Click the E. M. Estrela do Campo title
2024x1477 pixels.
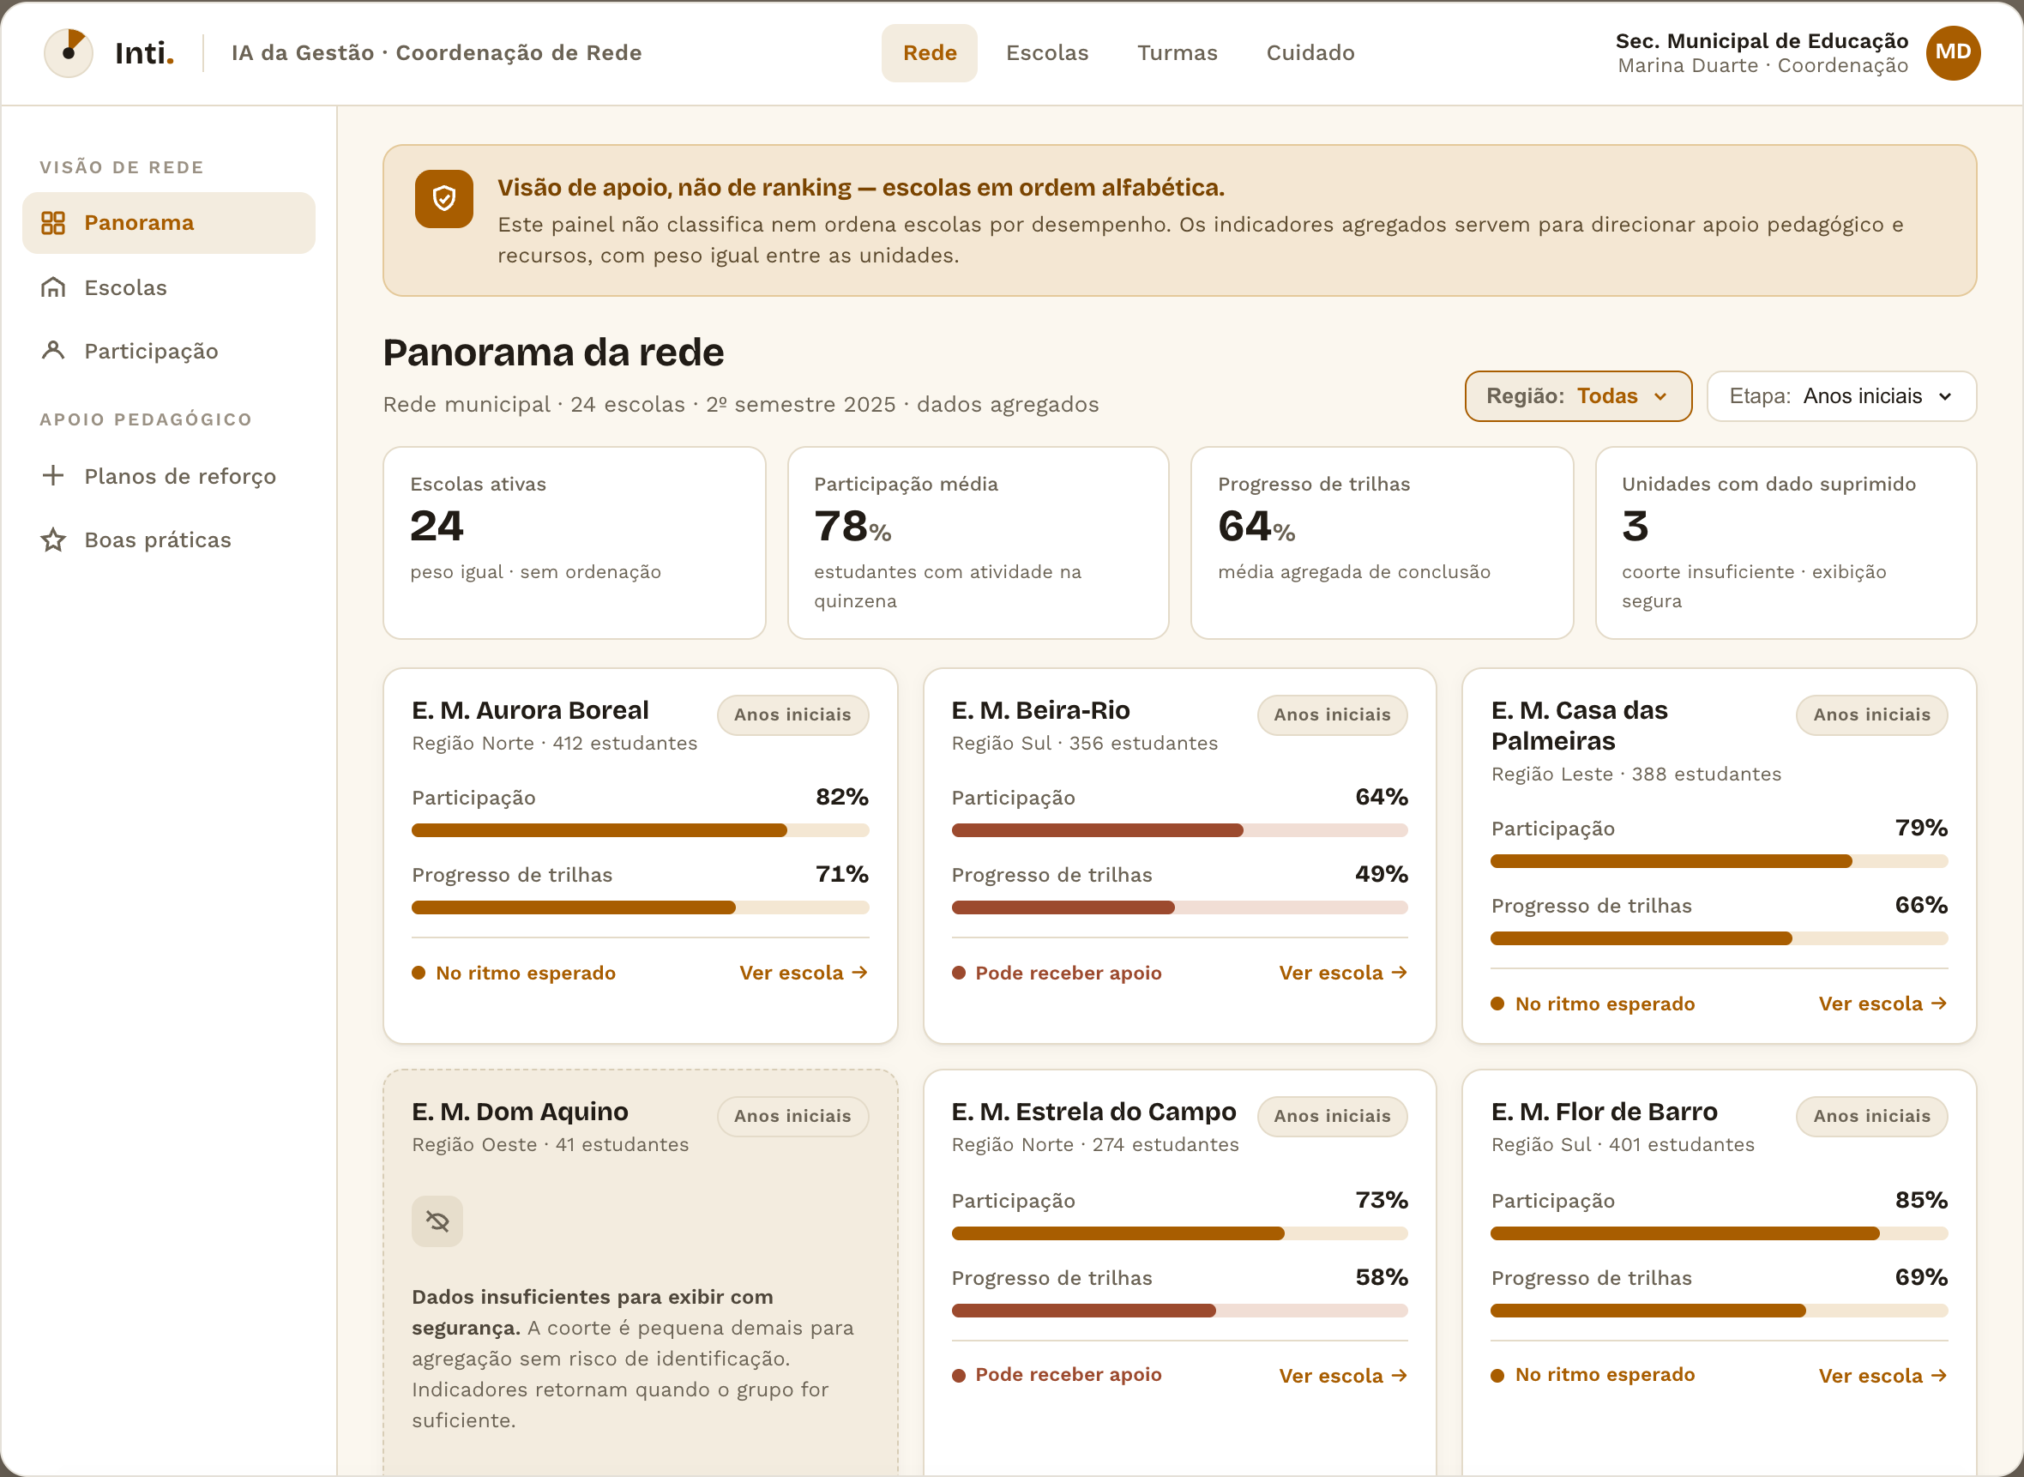coord(1093,1112)
